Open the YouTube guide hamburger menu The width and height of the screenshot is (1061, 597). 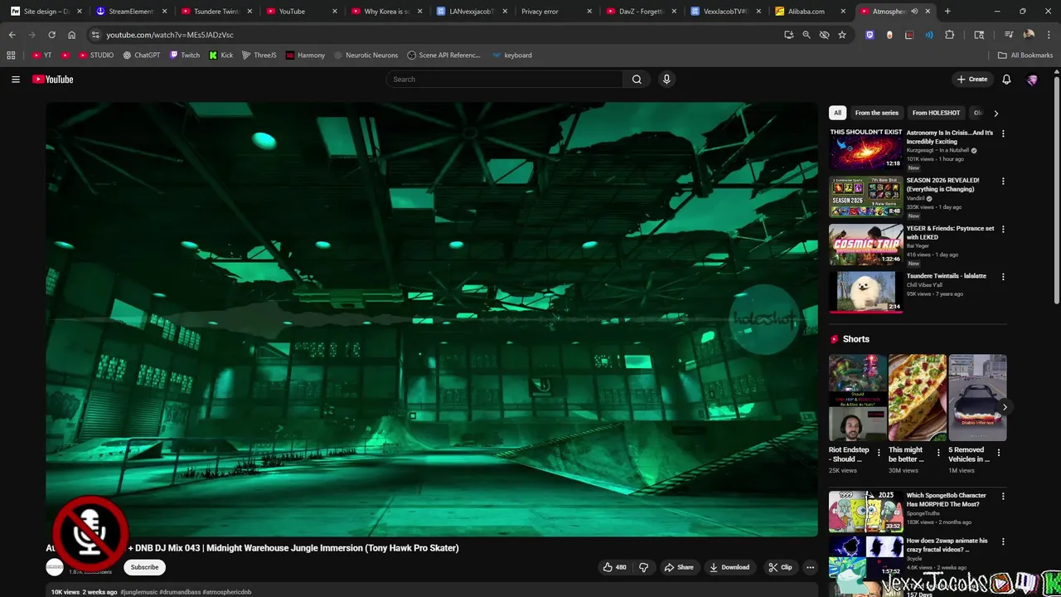click(x=16, y=80)
